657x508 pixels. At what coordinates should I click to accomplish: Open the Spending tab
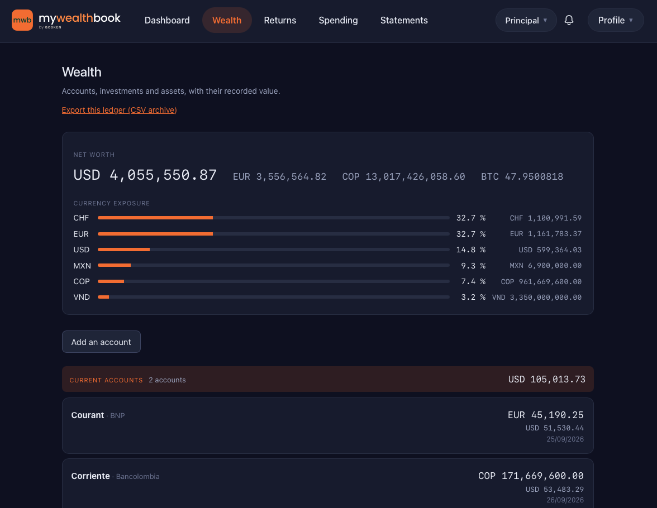click(338, 20)
